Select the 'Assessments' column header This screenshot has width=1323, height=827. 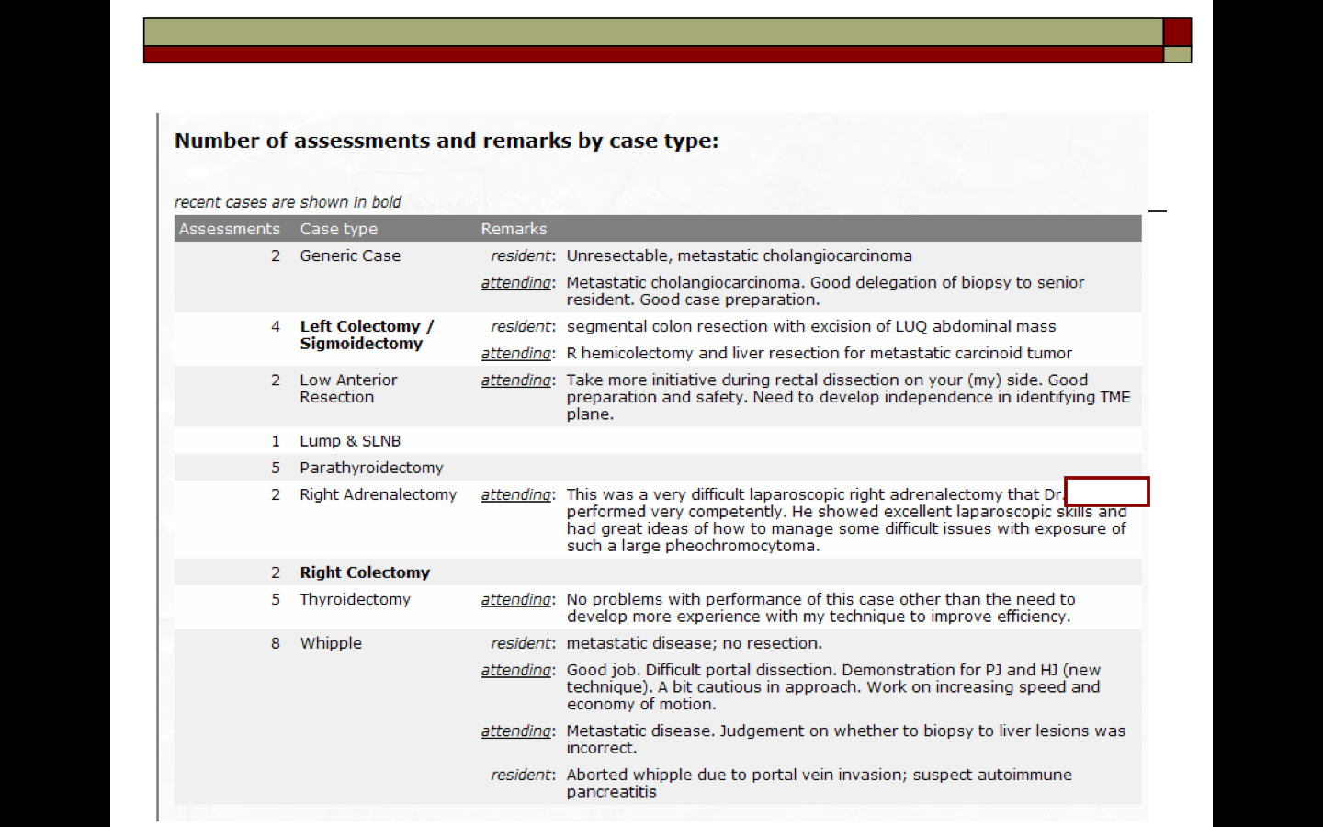click(x=229, y=229)
